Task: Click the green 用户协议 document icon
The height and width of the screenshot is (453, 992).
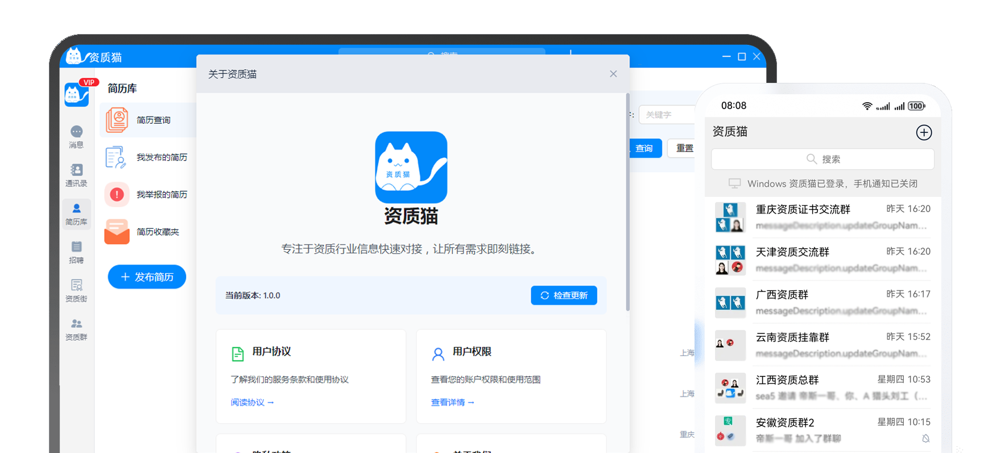Action: [x=238, y=354]
